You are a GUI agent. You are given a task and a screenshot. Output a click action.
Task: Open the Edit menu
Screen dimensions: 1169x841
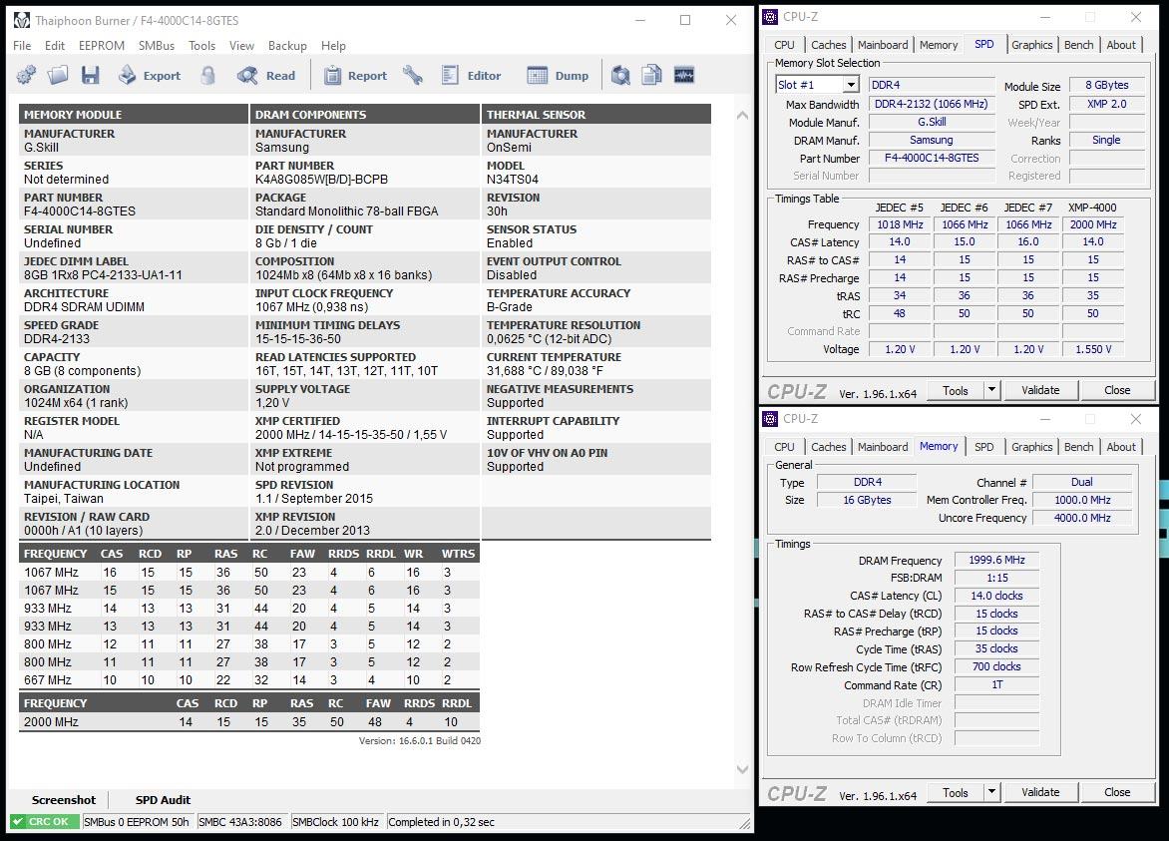tap(55, 46)
